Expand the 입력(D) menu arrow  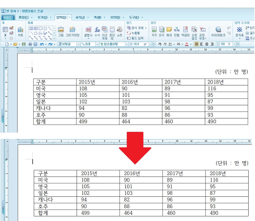click(x=70, y=18)
